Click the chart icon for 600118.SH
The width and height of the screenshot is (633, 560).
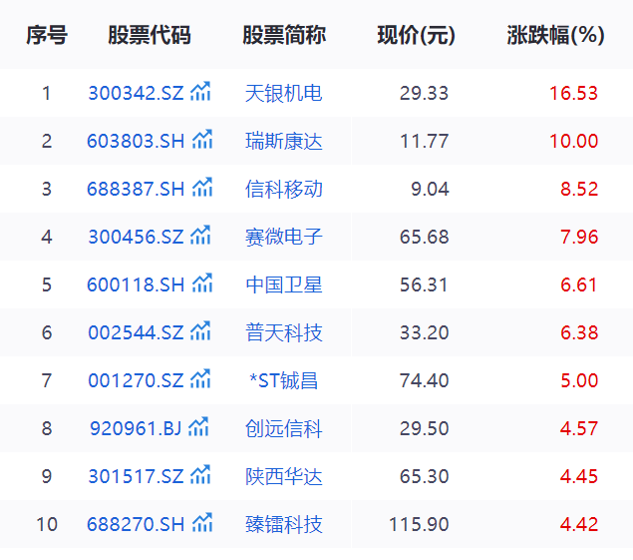coord(202,284)
